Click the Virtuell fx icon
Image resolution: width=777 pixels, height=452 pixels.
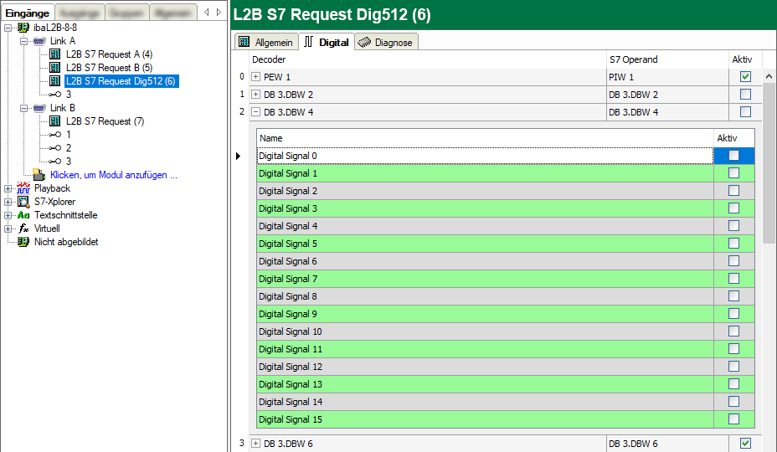point(23,229)
